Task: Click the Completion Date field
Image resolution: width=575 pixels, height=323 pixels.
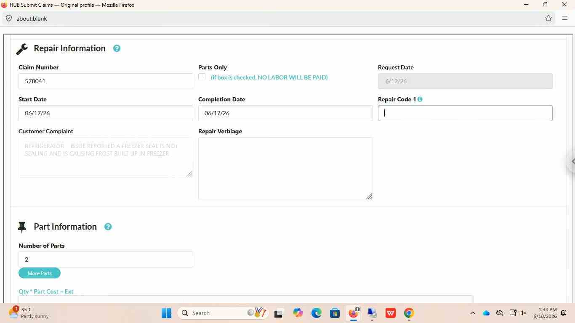Action: [x=285, y=113]
